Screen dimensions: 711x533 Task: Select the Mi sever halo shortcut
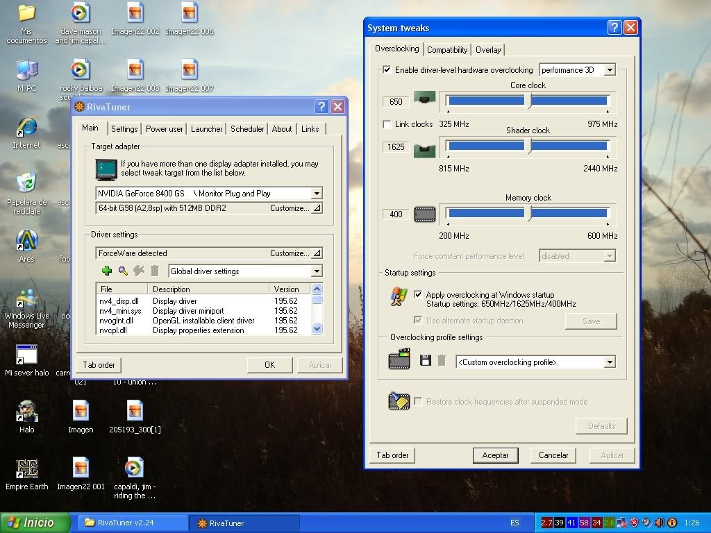(x=26, y=360)
